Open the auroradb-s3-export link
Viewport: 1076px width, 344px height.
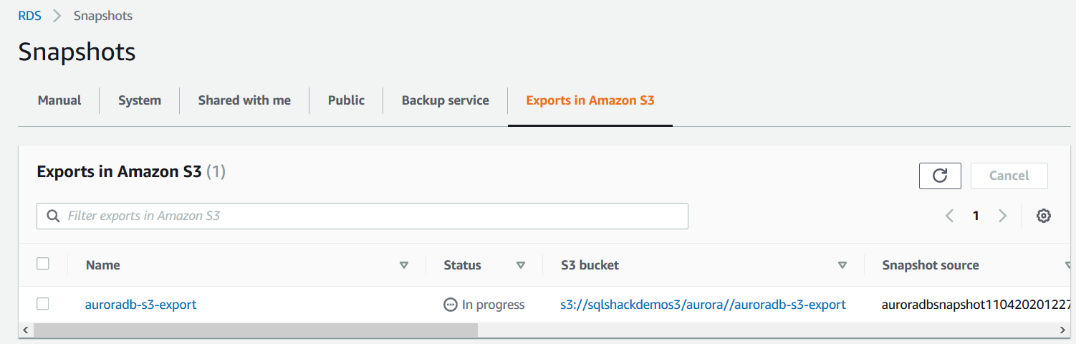coord(140,305)
